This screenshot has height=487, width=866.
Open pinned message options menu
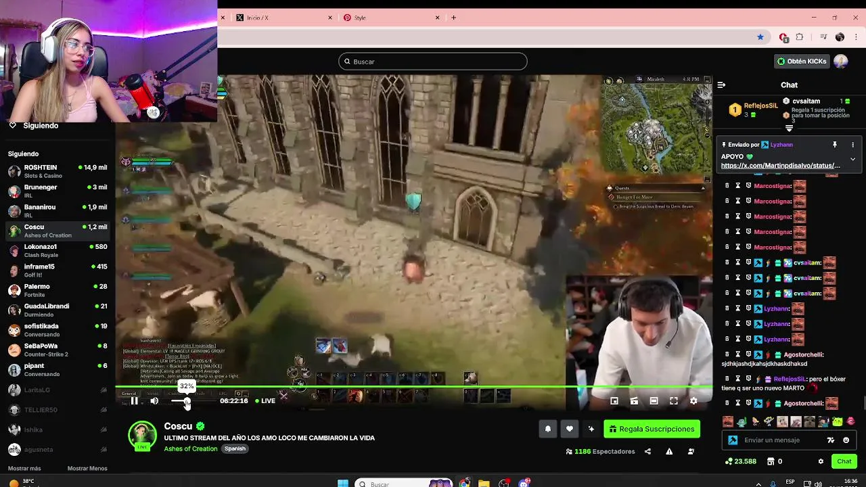[x=852, y=145]
